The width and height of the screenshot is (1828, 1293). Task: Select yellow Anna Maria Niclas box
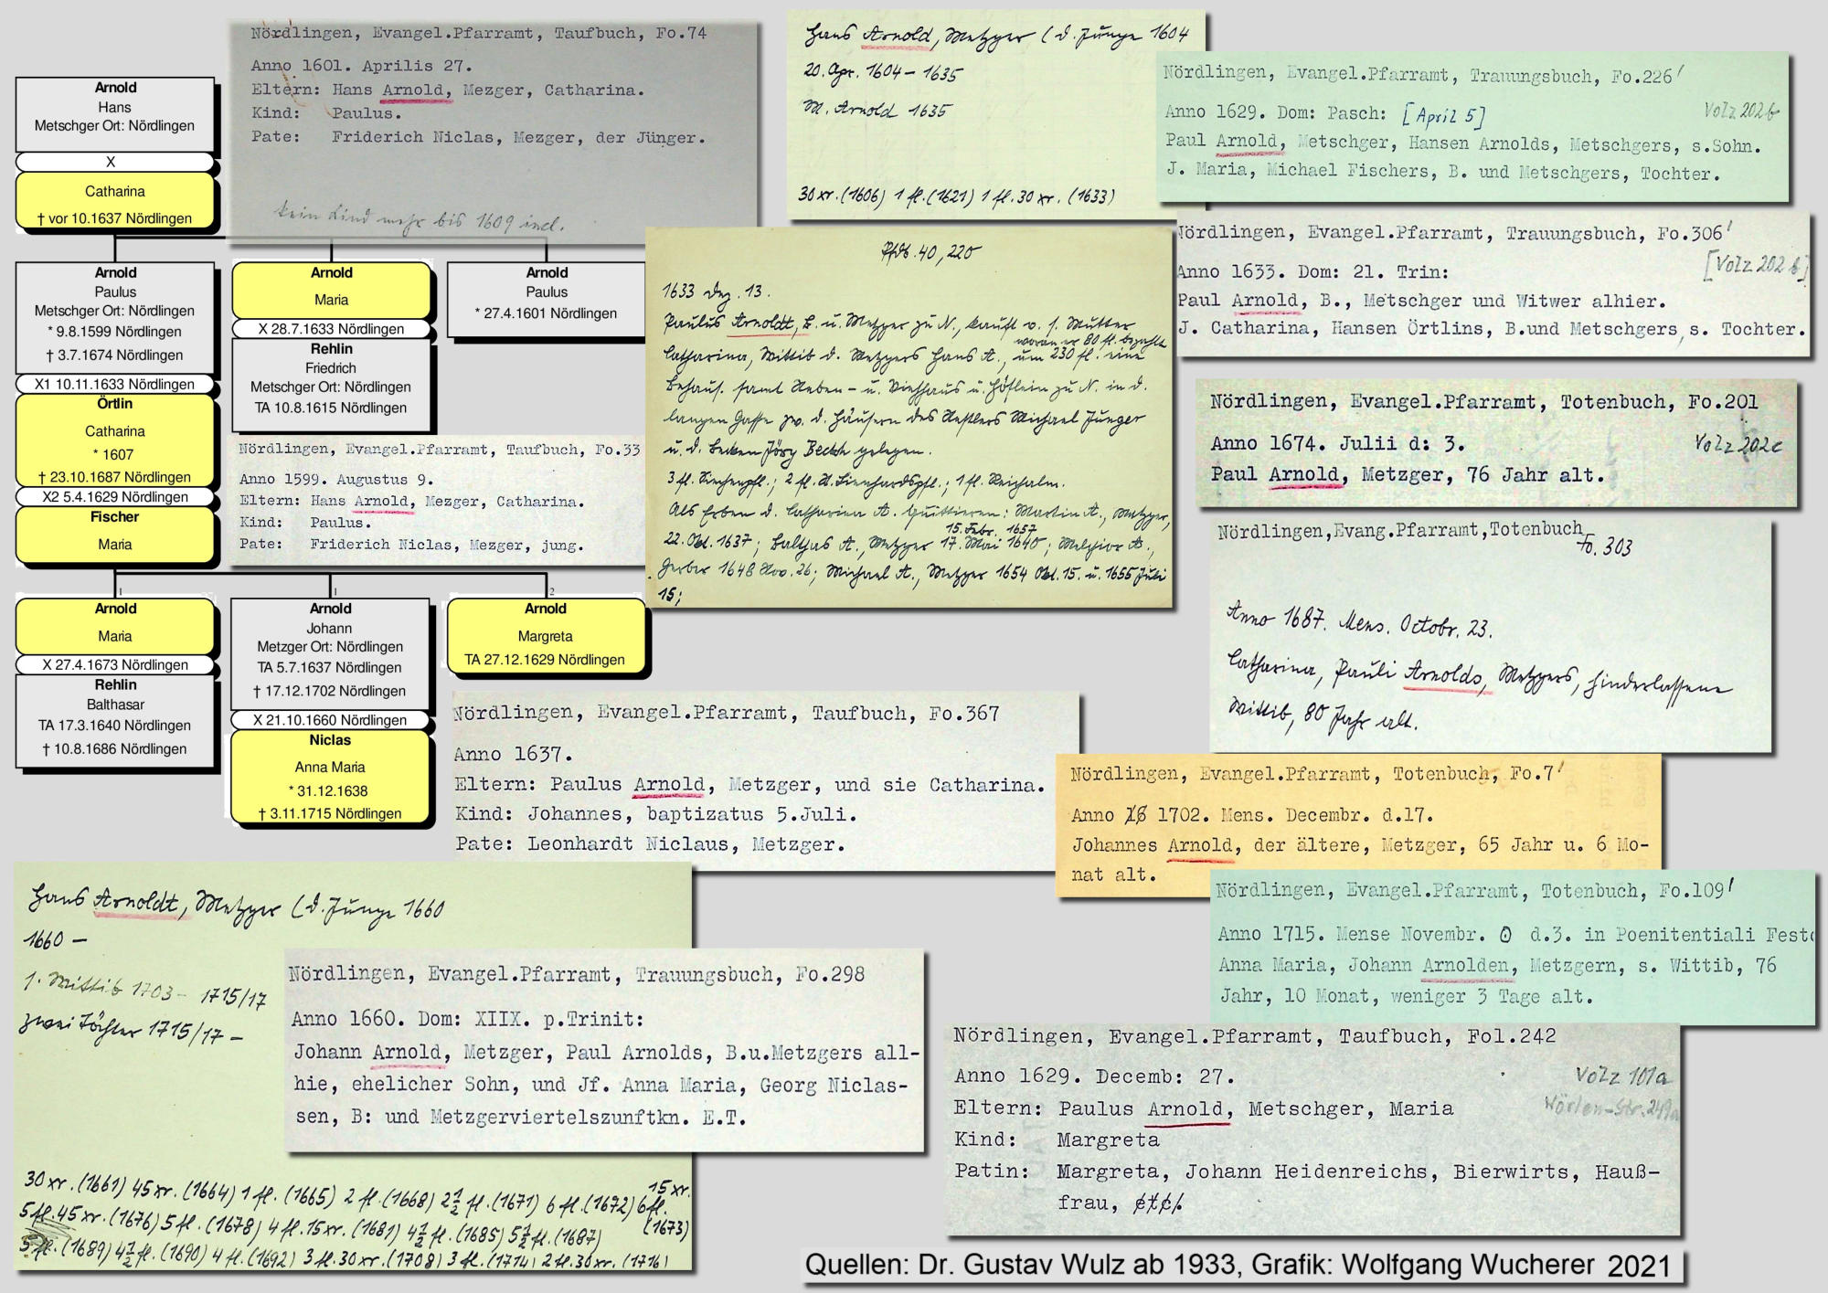coord(329,778)
